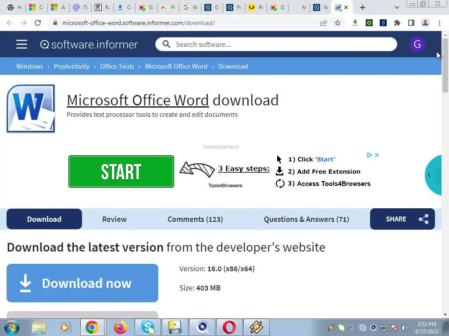Click the Chrome taskbar icon

92,327
